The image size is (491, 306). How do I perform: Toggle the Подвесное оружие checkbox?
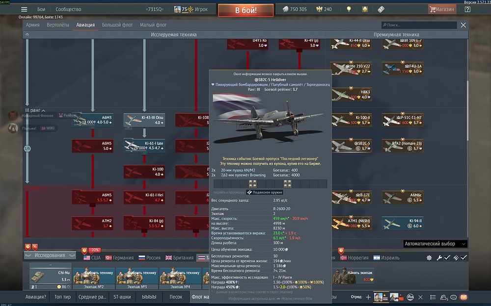click(x=249, y=192)
